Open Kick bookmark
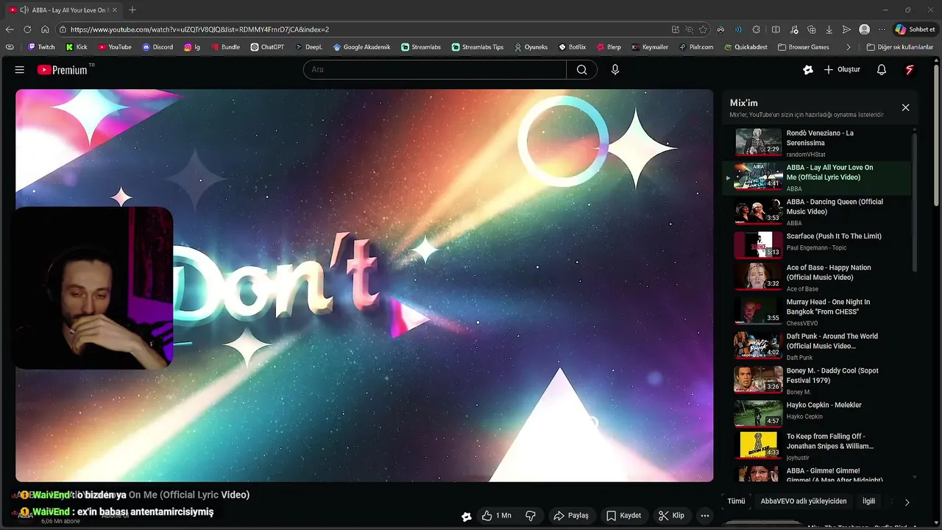This screenshot has width=942, height=530. [x=77, y=47]
